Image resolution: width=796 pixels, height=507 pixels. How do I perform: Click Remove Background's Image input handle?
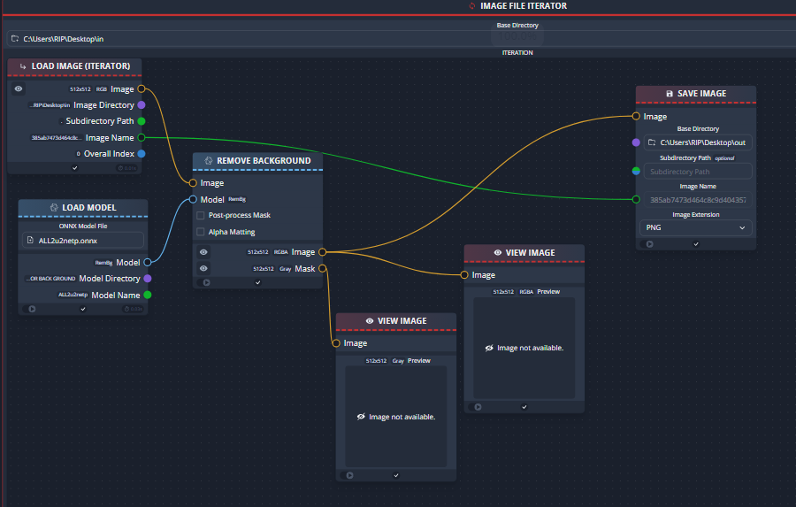193,183
